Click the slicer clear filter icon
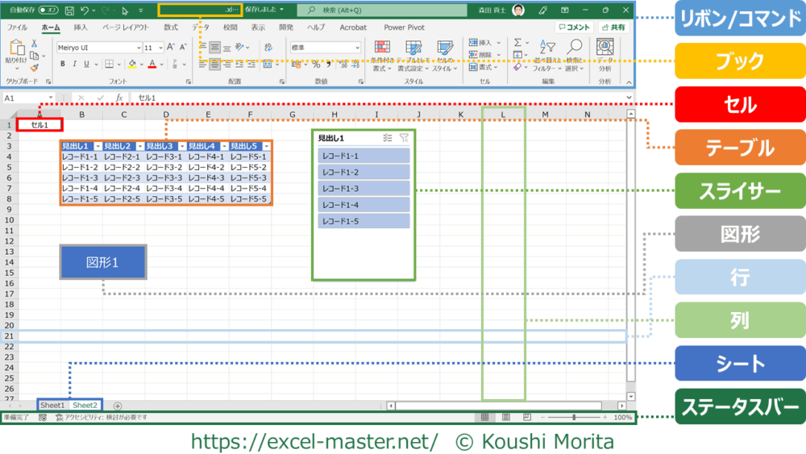Image resolution: width=806 pixels, height=454 pixels. point(404,138)
